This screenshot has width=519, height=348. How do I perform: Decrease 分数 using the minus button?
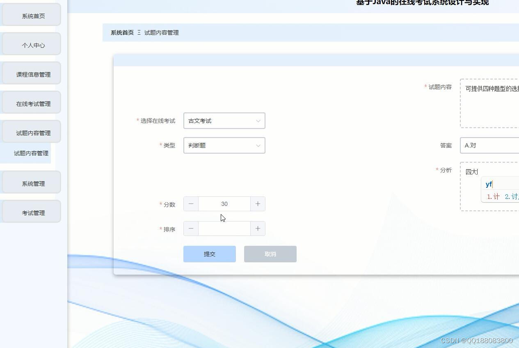point(190,203)
